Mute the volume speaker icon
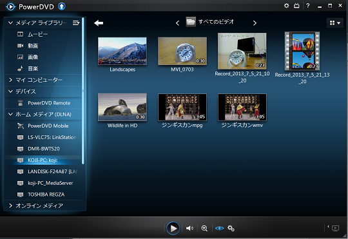 [189, 228]
